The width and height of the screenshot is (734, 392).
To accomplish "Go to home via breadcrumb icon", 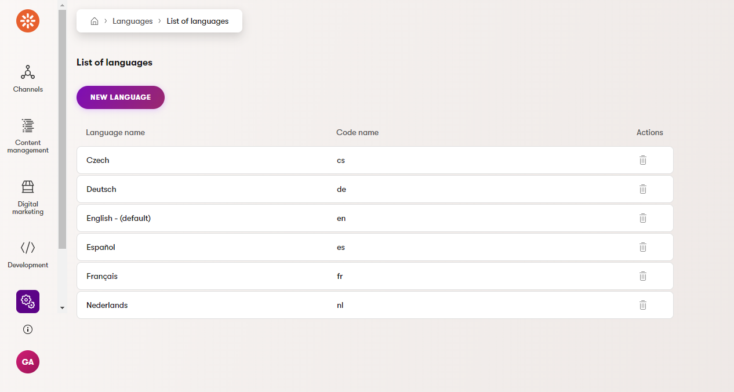I will (95, 21).
